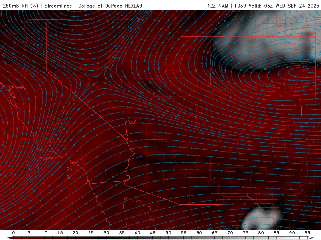Click the colorbar label 95
This screenshot has width=321, height=240.
pos(307,233)
